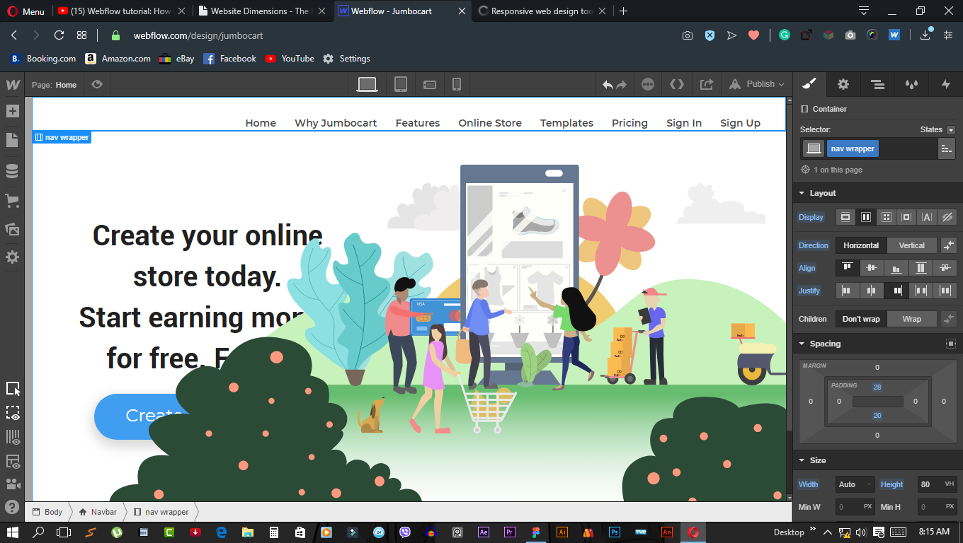Select the Navbar breadcrumb
This screenshot has height=543, width=963.
pyautogui.click(x=98, y=512)
